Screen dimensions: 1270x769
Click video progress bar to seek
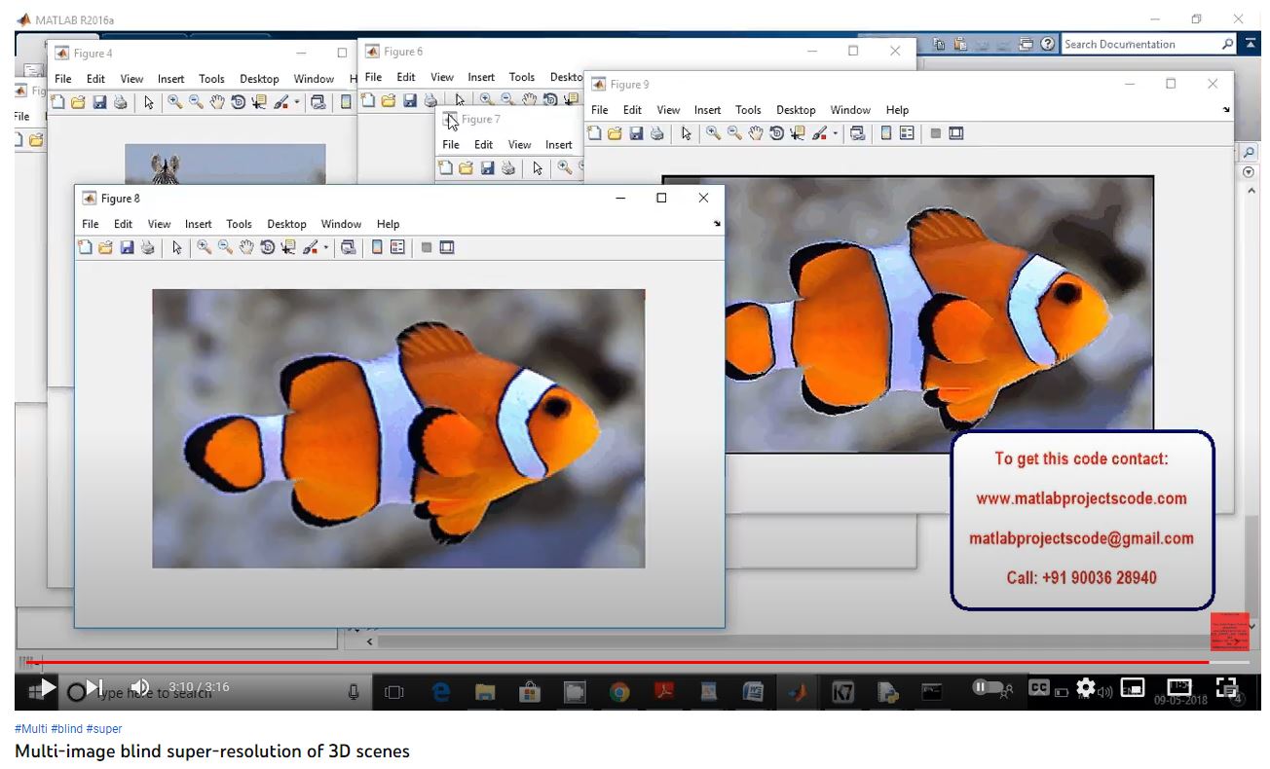click(x=623, y=663)
